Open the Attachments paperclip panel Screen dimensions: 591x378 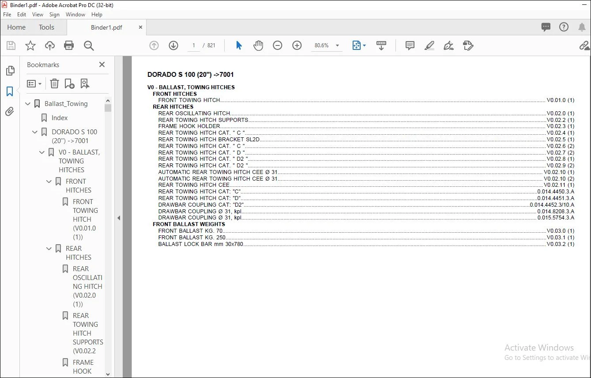click(10, 112)
